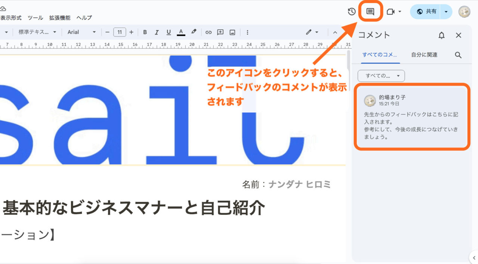
Task: Open the text color picker
Action: [181, 32]
